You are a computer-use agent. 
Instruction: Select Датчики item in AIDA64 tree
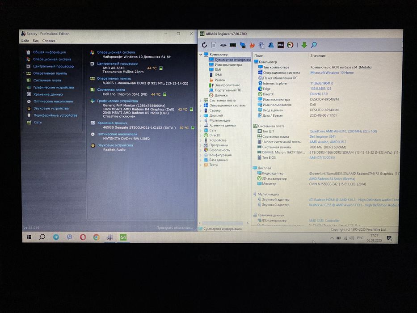[x=221, y=95]
